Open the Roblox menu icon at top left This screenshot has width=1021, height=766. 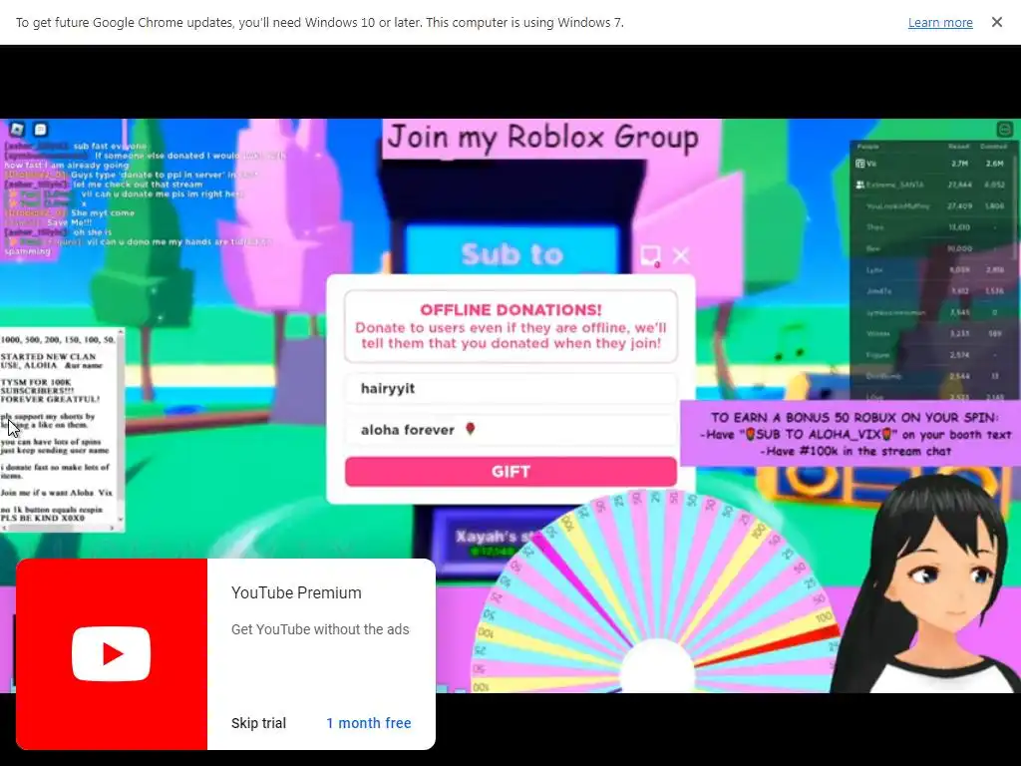(x=17, y=129)
